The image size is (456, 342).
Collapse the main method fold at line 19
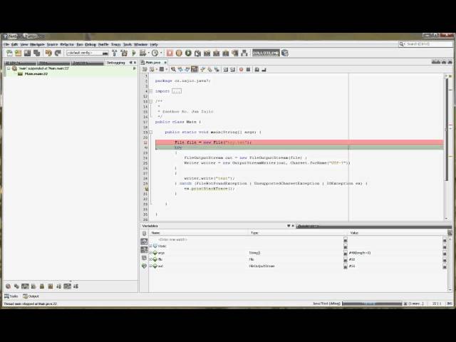tap(150, 133)
